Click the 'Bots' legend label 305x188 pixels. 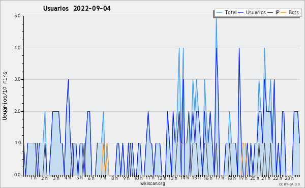pos(293,12)
